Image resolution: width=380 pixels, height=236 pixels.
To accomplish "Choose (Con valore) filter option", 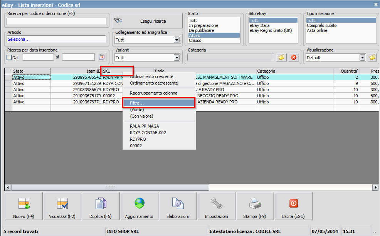I will coord(159,116).
